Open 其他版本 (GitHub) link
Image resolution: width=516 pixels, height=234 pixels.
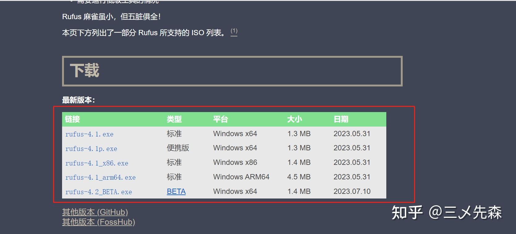click(95, 212)
